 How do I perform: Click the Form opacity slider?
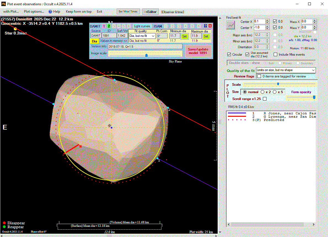(301, 97)
